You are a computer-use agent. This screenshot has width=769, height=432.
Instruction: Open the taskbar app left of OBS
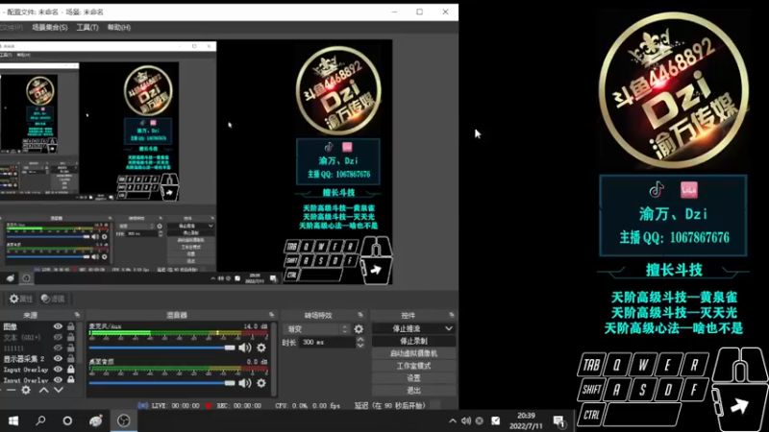pos(95,420)
